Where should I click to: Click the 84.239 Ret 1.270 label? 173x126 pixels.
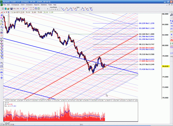[x=147, y=23]
